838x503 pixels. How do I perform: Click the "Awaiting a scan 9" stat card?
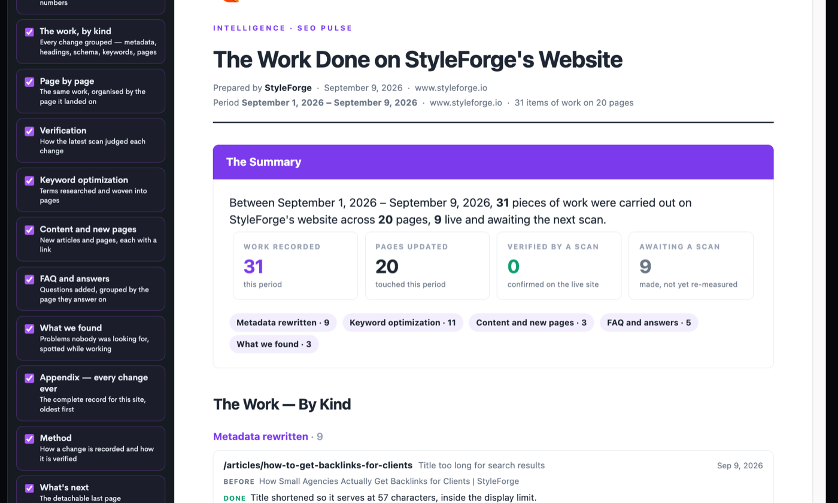pos(691,266)
